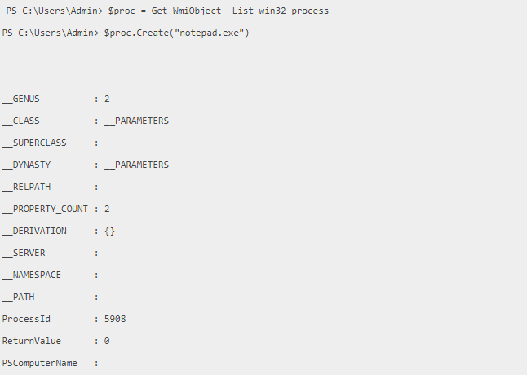Click the $proc.Create("notepad.exe") command text
This screenshot has height=375, width=527.
[x=177, y=32]
